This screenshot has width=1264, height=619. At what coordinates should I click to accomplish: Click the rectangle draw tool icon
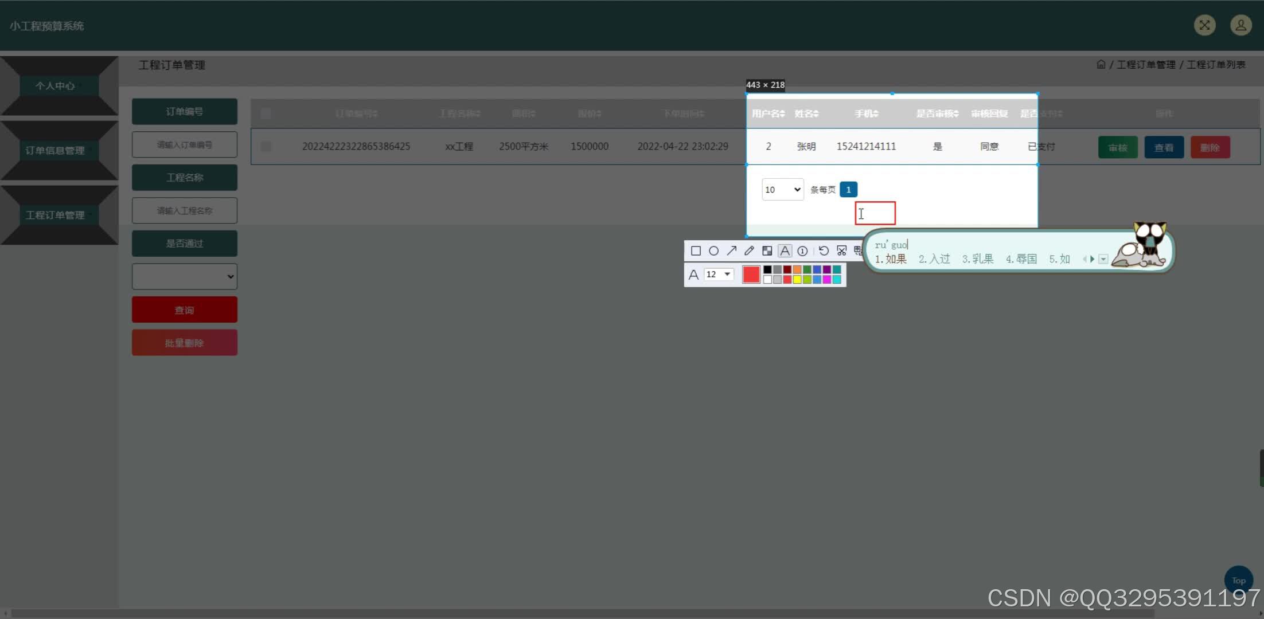coord(695,250)
